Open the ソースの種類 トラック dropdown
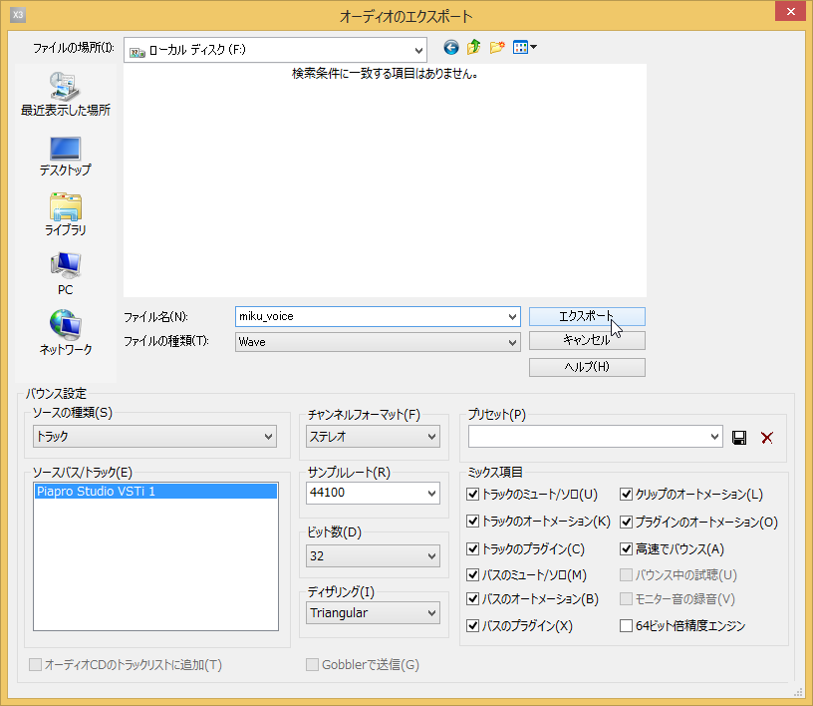 (x=154, y=437)
